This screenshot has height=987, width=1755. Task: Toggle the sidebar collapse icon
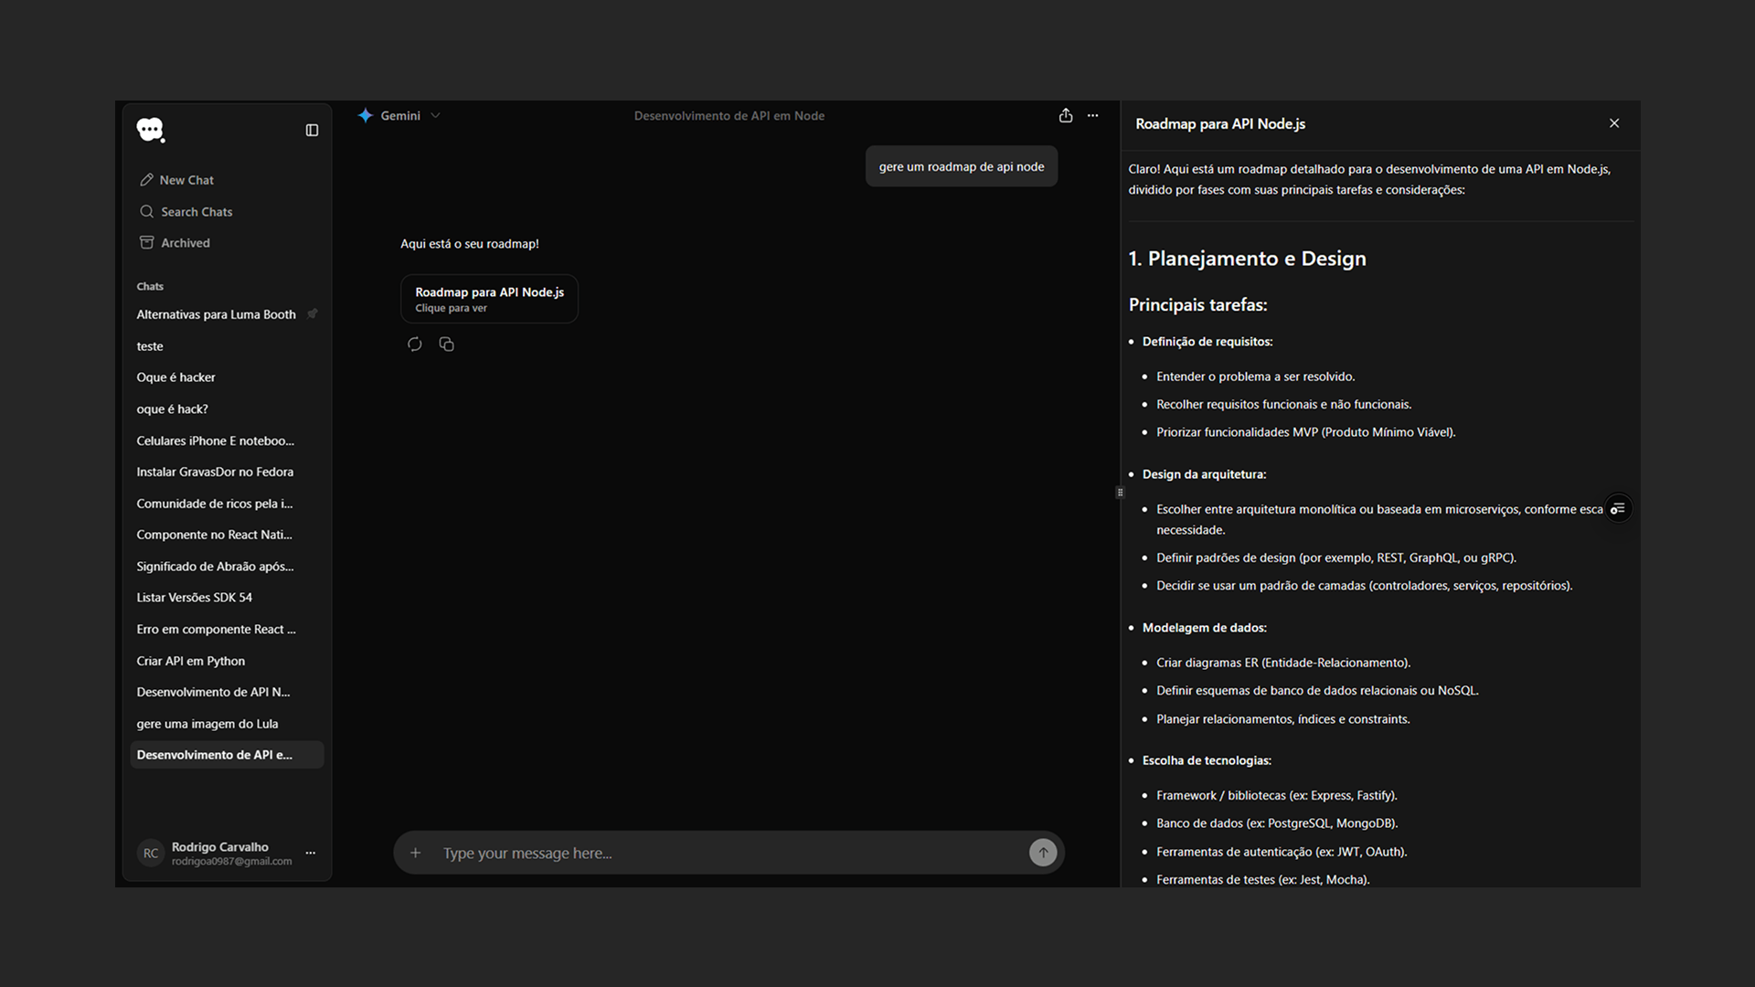point(312,131)
